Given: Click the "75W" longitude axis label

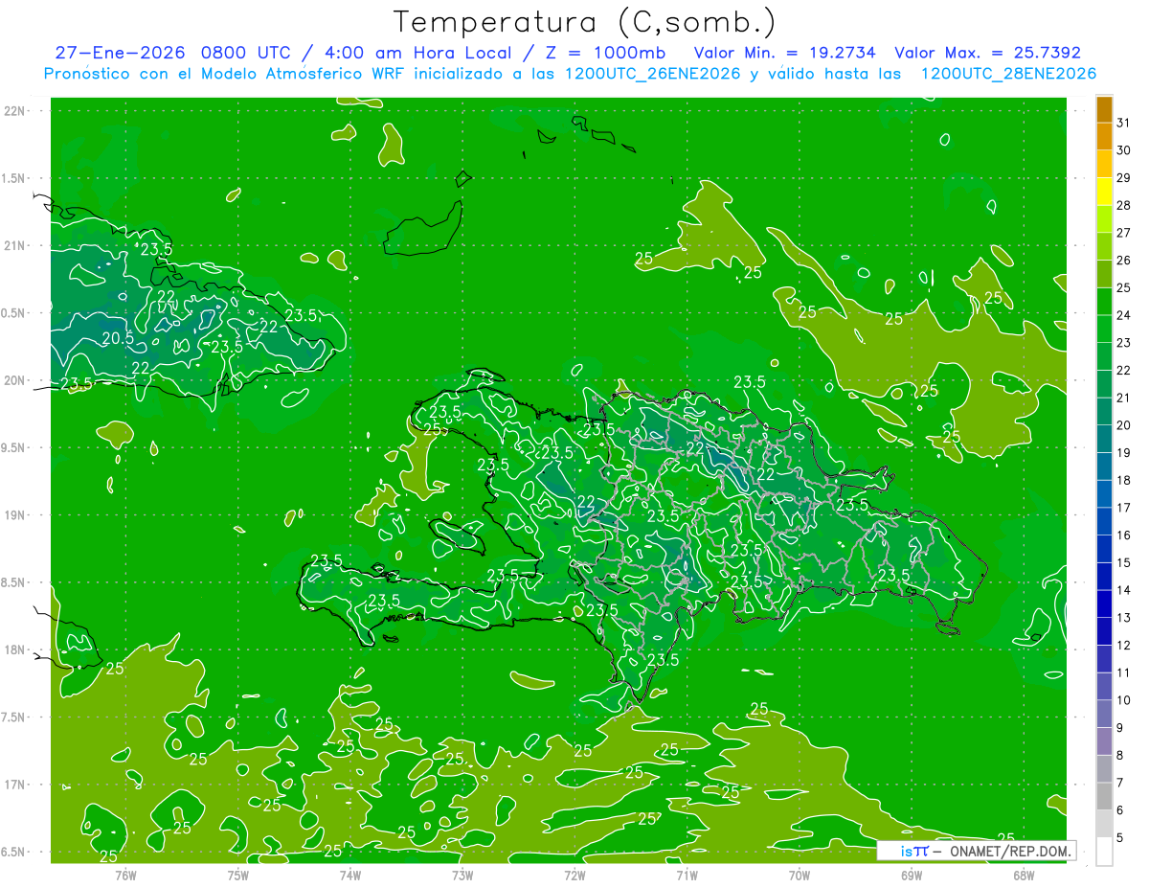Looking at the screenshot, I should pyautogui.click(x=238, y=875).
